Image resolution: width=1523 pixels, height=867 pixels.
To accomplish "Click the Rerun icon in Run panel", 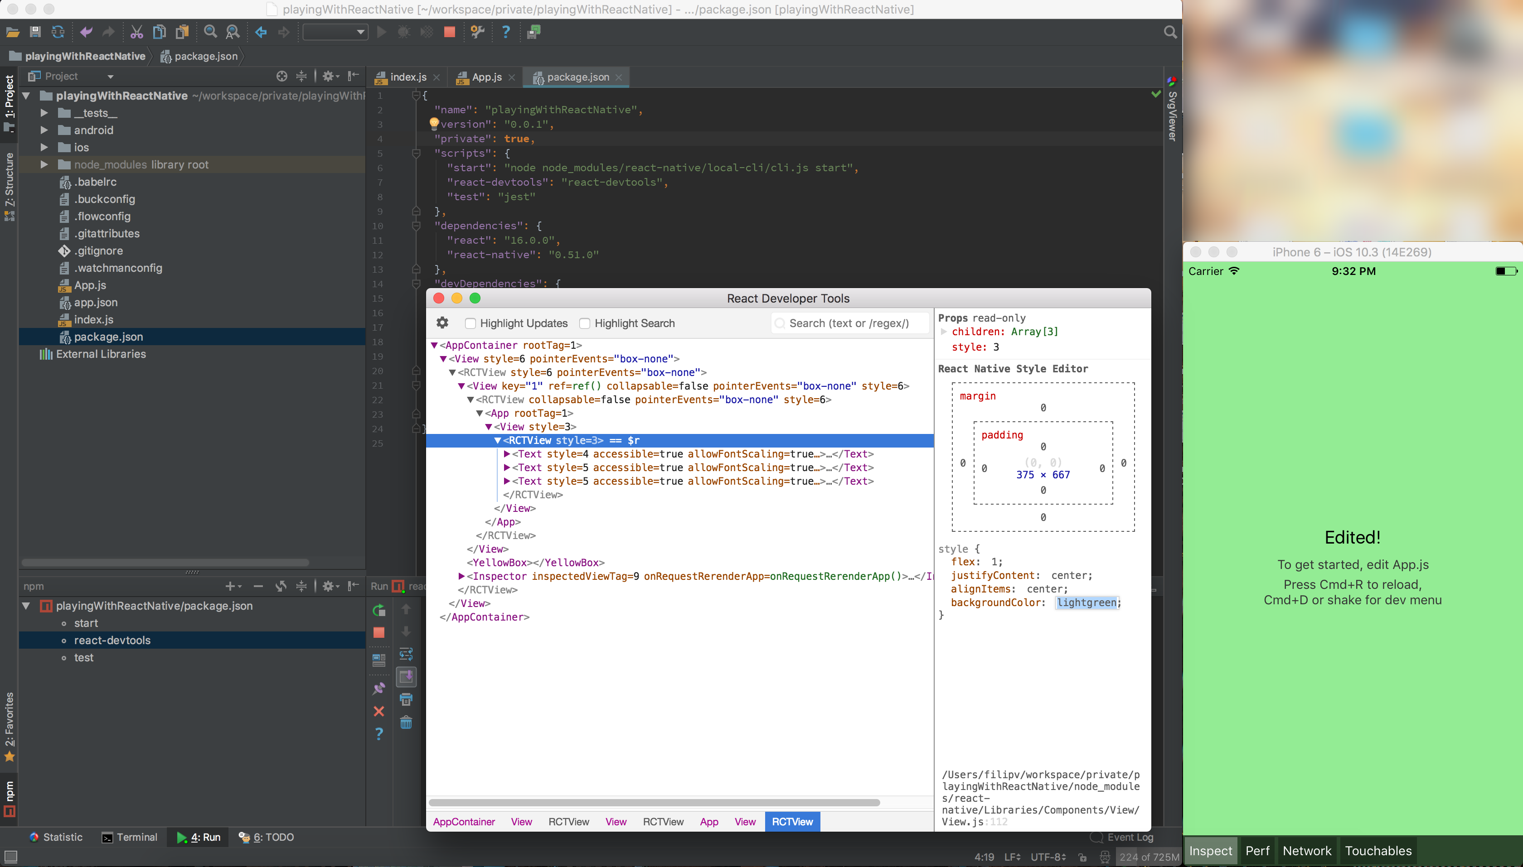I will click(379, 610).
